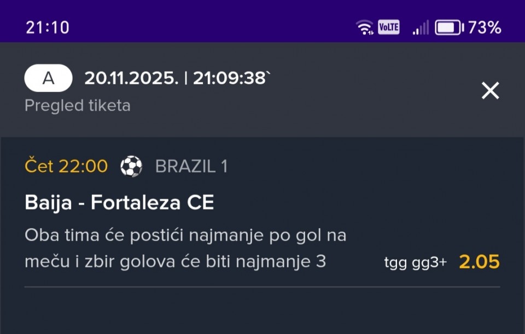Tap the soccer ball sport icon
Image resolution: width=525 pixels, height=334 pixels.
pyautogui.click(x=131, y=166)
